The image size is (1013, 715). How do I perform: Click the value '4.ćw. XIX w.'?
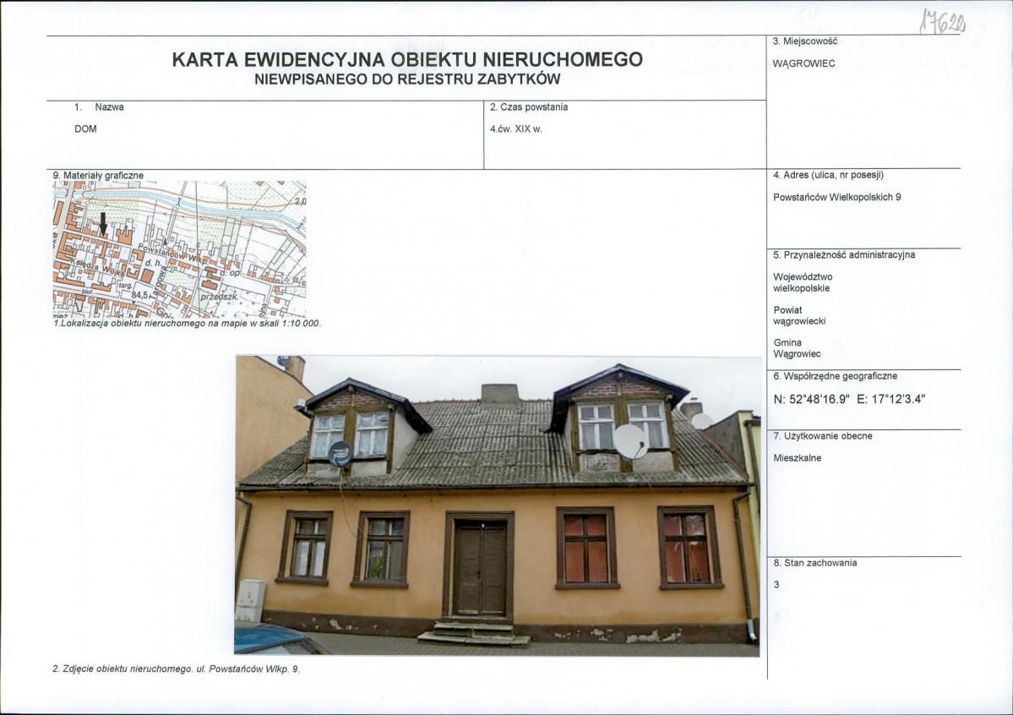[515, 129]
